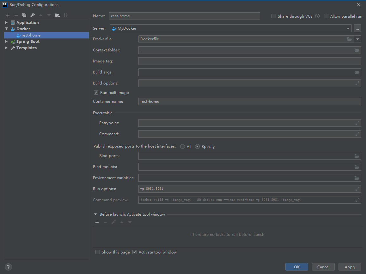Expand the Application tree node

[x=6, y=23]
